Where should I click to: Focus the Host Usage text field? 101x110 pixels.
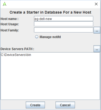click(x=64, y=24)
